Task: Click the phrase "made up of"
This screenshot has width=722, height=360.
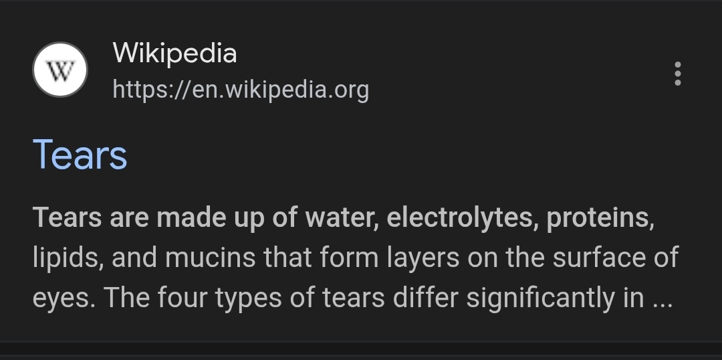Action: 229,218
